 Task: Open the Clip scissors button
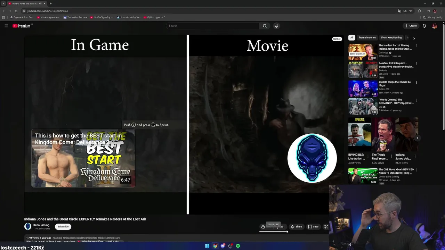326,227
